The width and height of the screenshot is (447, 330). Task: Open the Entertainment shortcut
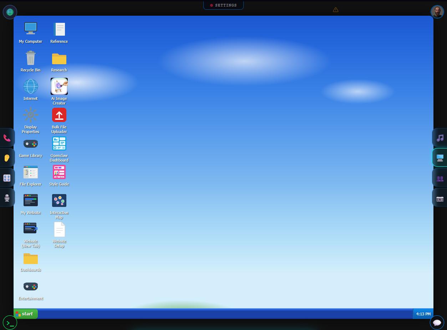pos(31,286)
